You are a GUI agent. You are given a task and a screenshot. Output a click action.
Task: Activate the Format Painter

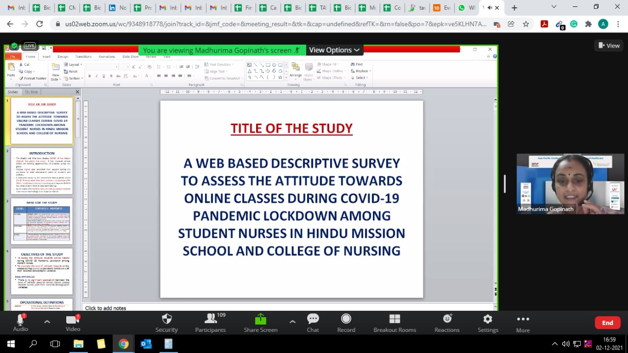coord(32,78)
